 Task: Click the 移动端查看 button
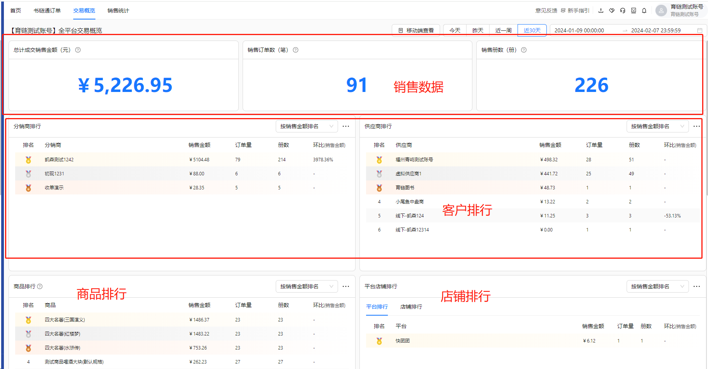(416, 30)
